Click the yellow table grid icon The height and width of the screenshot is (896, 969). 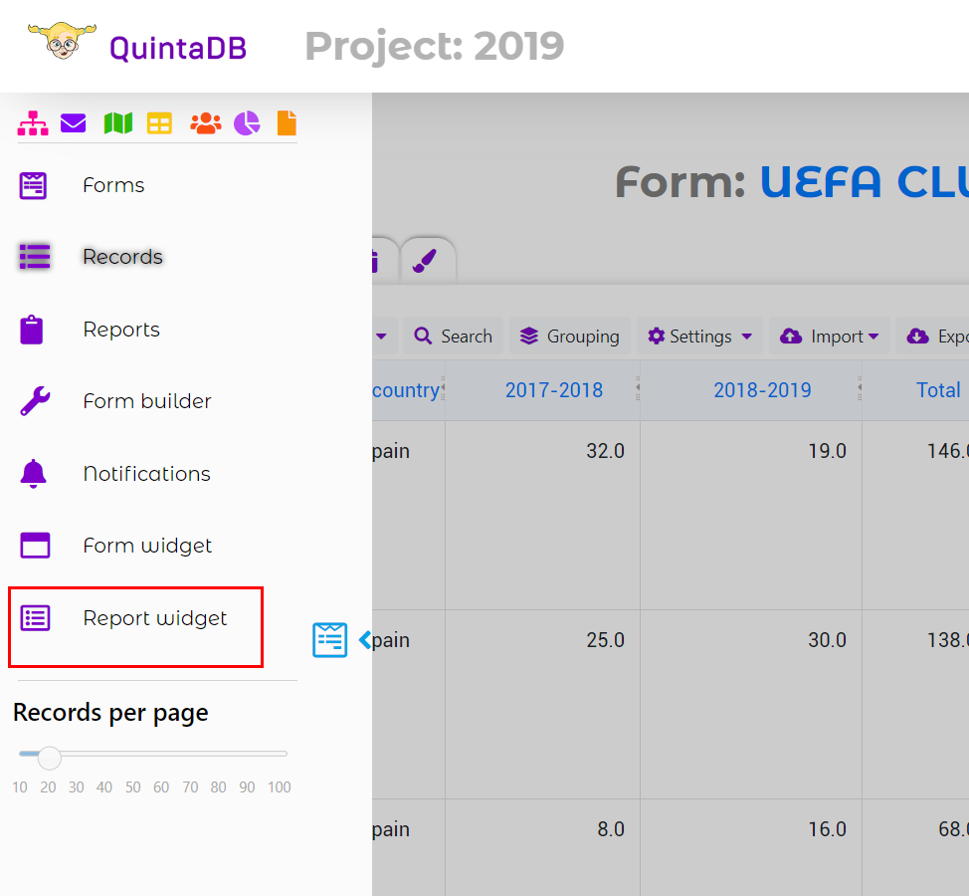tap(159, 123)
